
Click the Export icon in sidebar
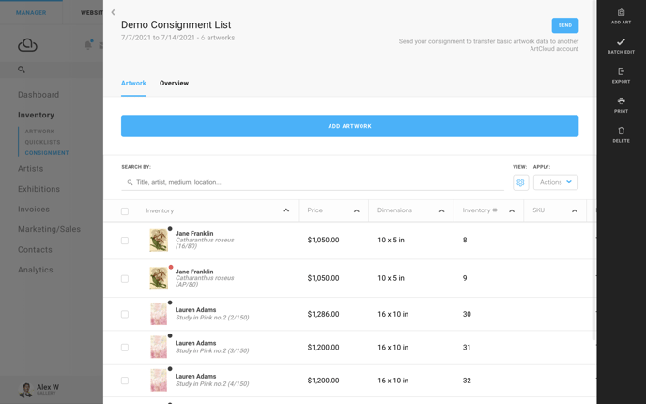pyautogui.click(x=621, y=71)
